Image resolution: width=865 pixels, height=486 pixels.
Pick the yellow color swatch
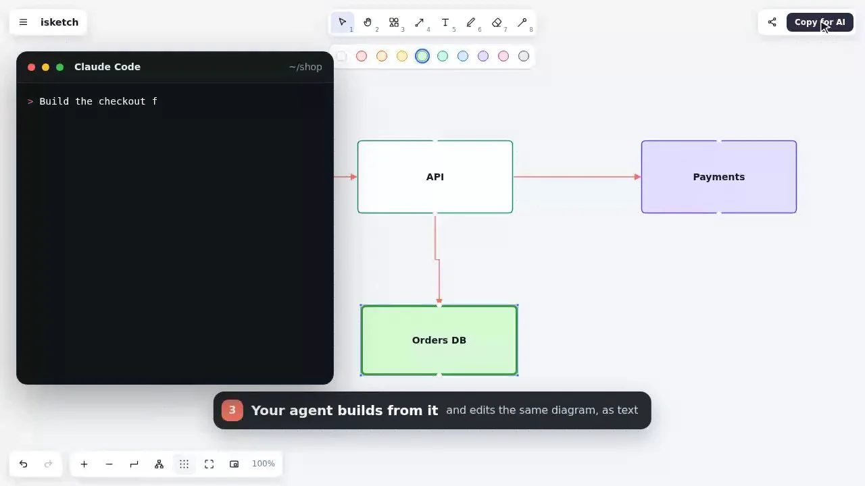tap(402, 56)
